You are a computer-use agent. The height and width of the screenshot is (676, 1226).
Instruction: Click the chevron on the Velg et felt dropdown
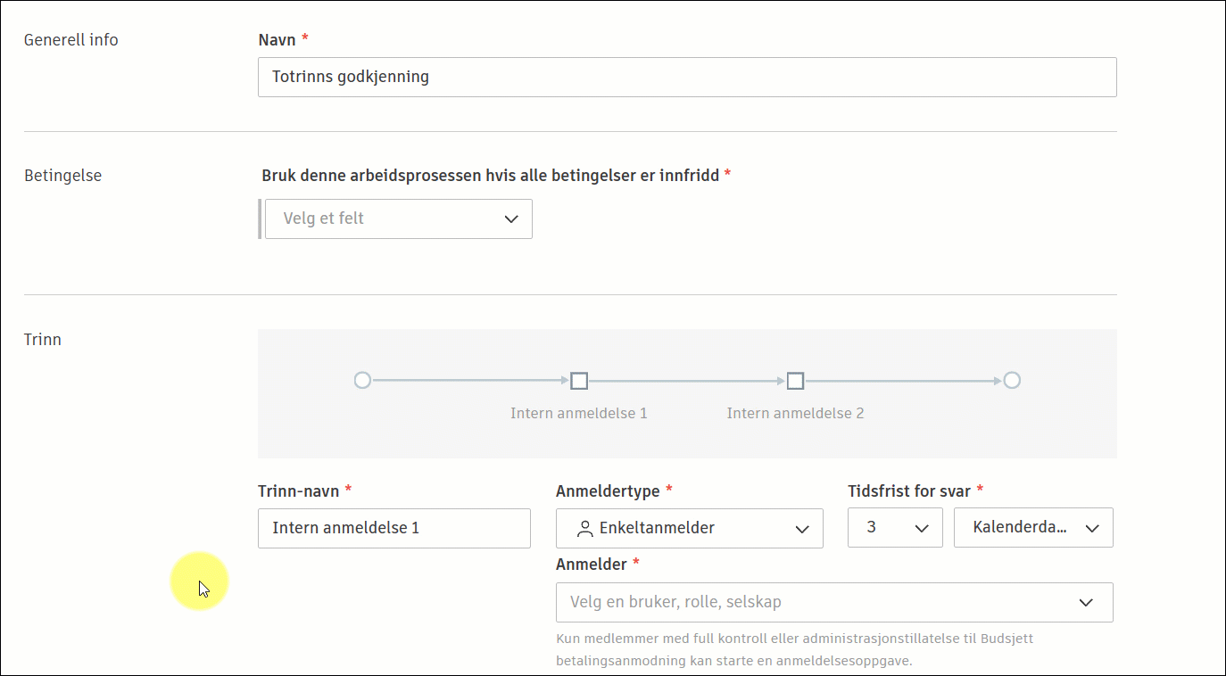511,218
